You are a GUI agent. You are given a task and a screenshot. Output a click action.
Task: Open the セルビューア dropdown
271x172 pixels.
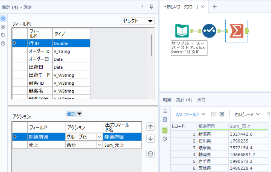[x=247, y=114]
